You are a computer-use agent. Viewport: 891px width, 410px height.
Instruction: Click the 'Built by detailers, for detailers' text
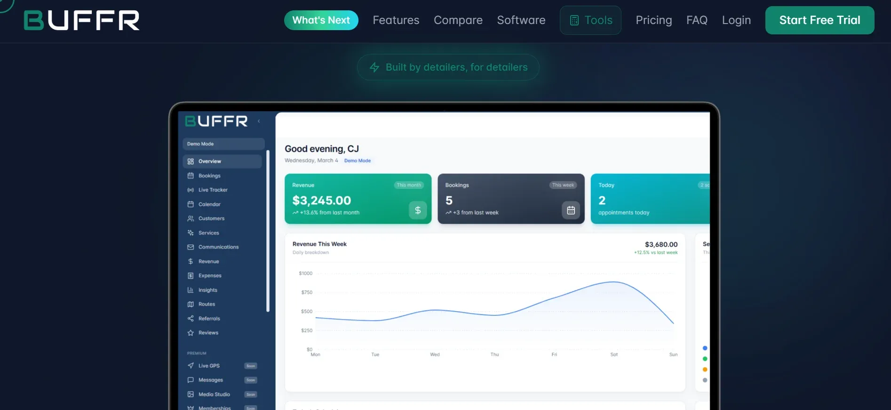[x=457, y=67]
